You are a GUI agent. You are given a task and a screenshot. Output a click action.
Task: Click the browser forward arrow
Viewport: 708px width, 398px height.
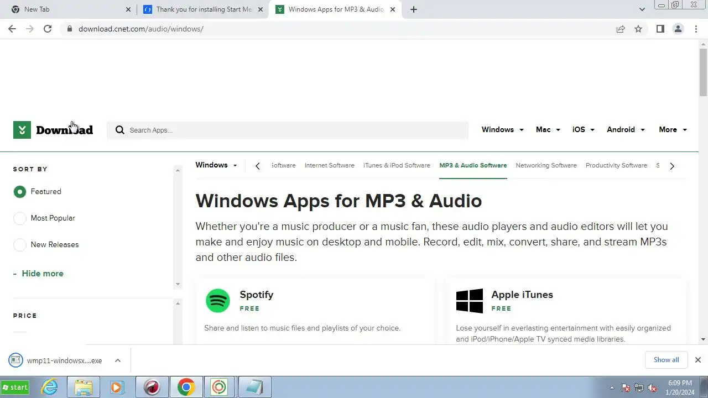30,29
